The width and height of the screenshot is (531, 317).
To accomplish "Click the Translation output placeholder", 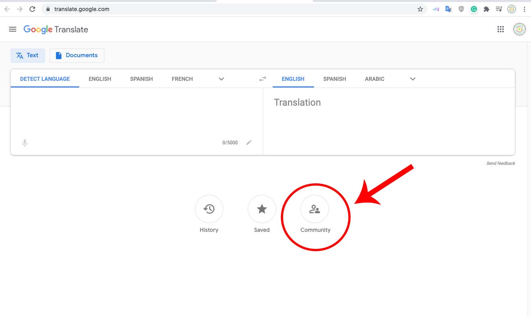I will pos(297,103).
